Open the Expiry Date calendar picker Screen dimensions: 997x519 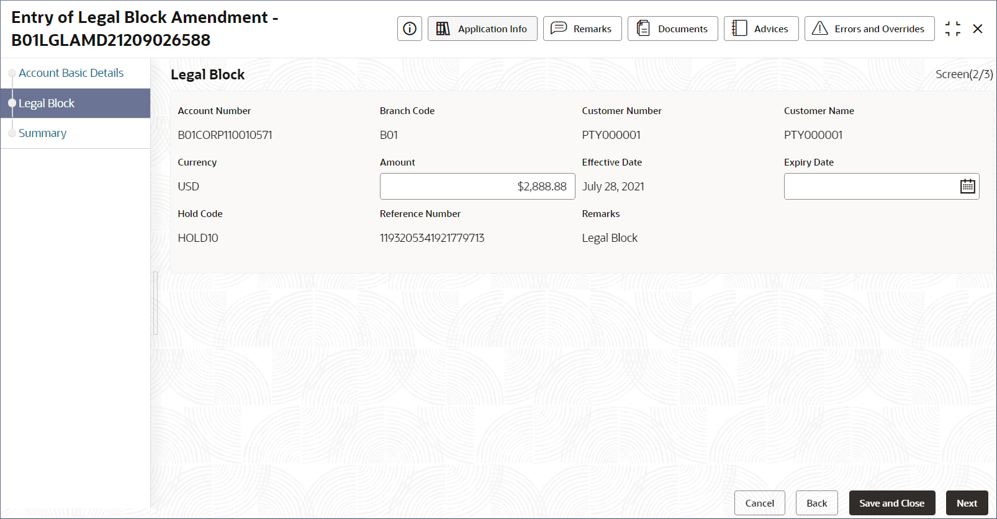click(968, 187)
